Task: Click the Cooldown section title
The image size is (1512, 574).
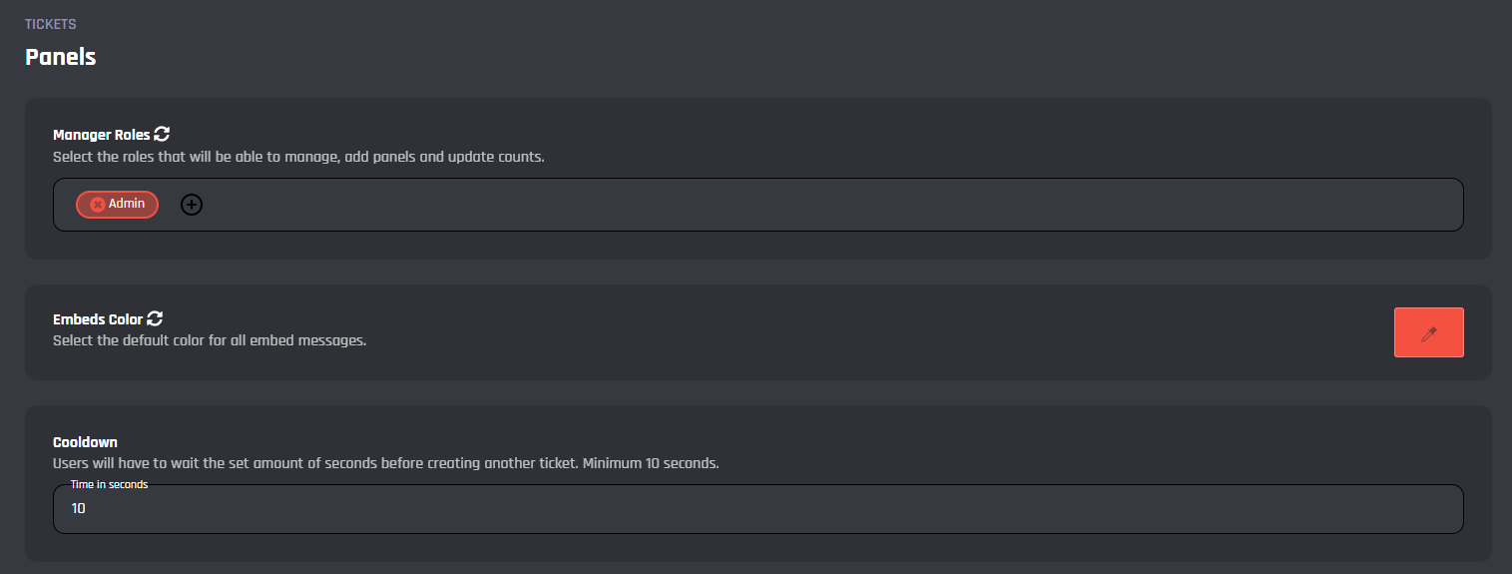Action: (x=85, y=442)
